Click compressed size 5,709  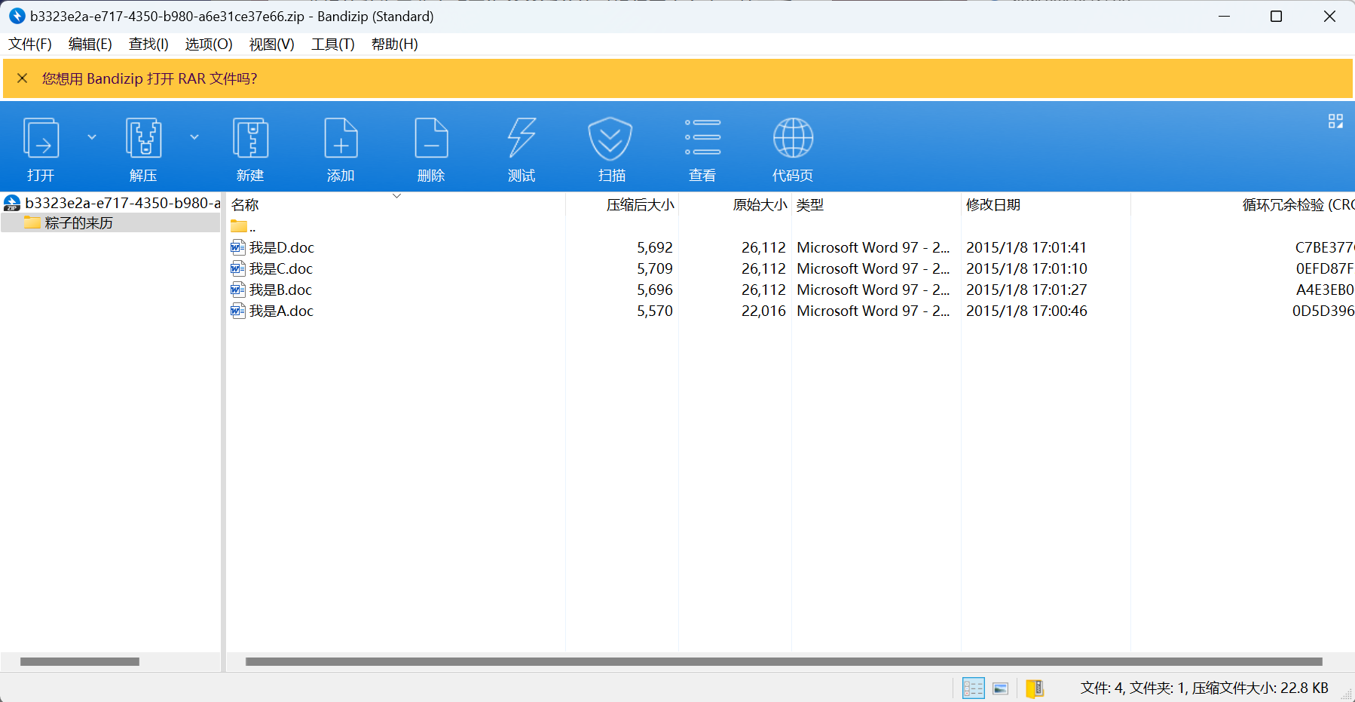655,268
